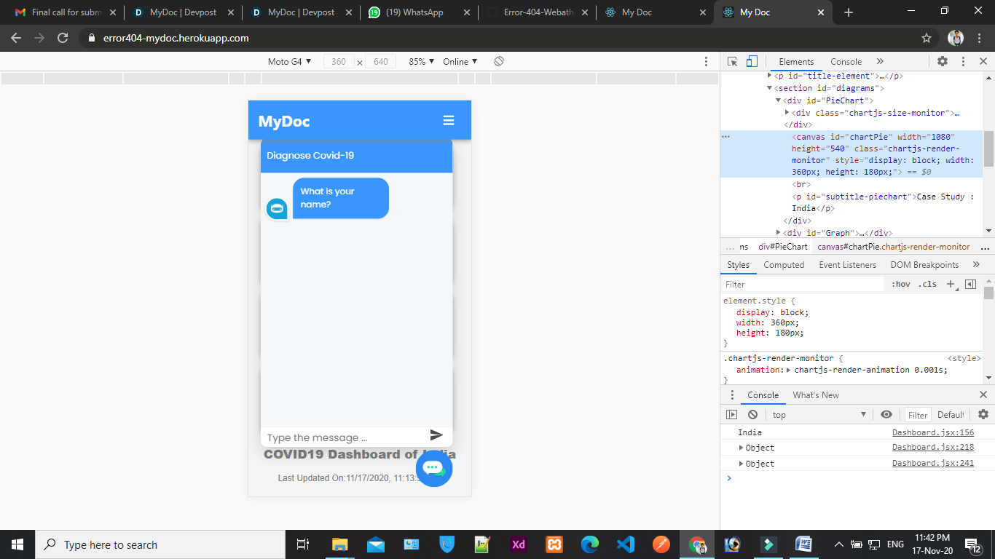
Task: Select div#PieChart in the breadcrumb
Action: click(783, 247)
